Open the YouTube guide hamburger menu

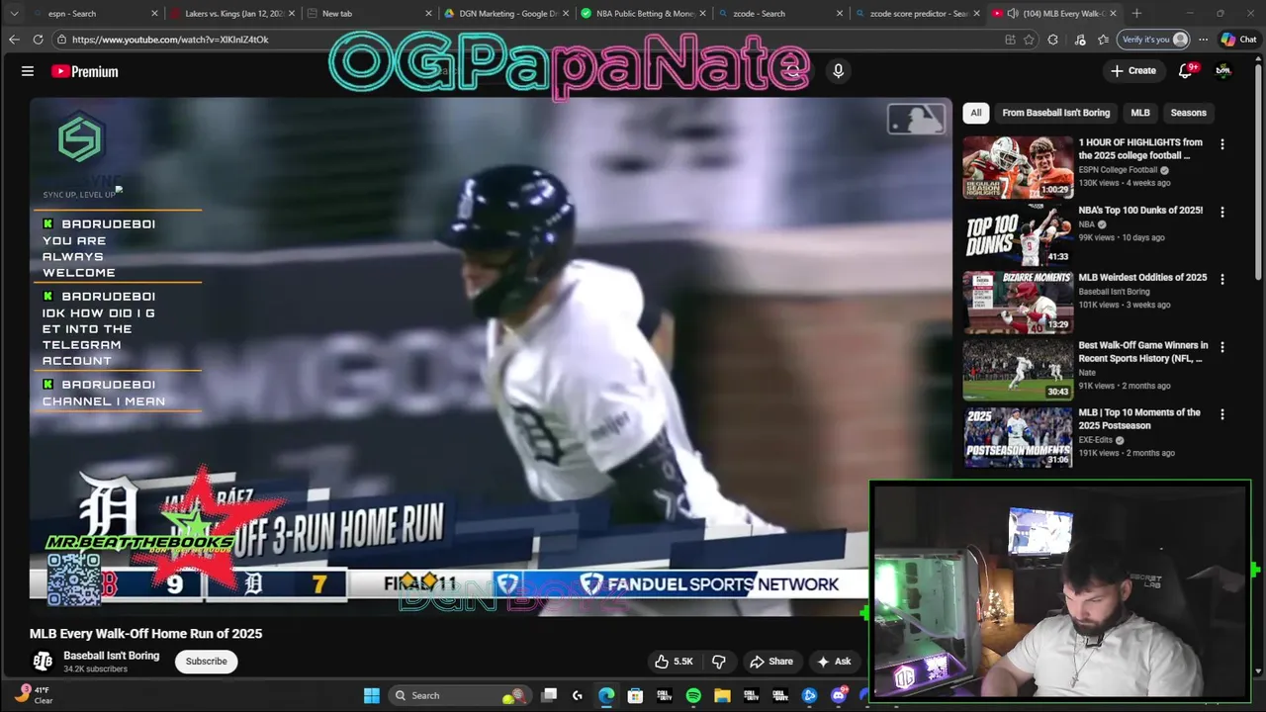pos(28,71)
